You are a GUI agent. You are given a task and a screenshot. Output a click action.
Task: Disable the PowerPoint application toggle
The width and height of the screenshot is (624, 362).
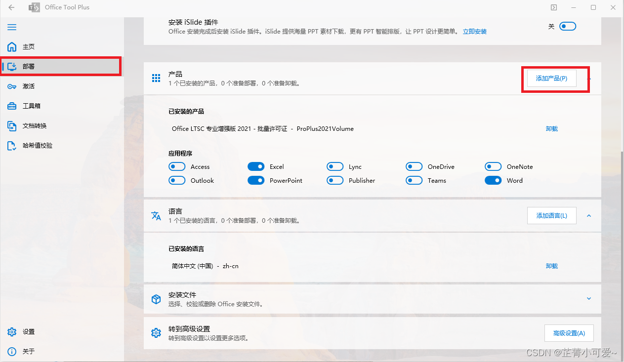click(256, 181)
